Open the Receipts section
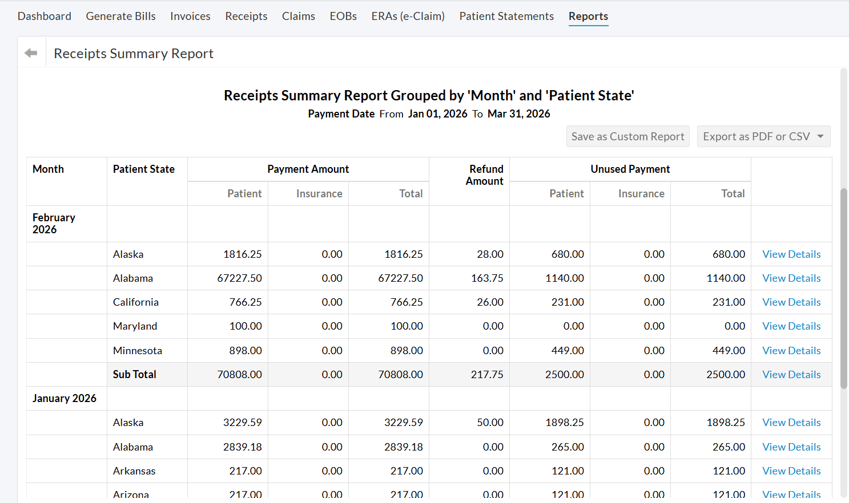 [246, 16]
